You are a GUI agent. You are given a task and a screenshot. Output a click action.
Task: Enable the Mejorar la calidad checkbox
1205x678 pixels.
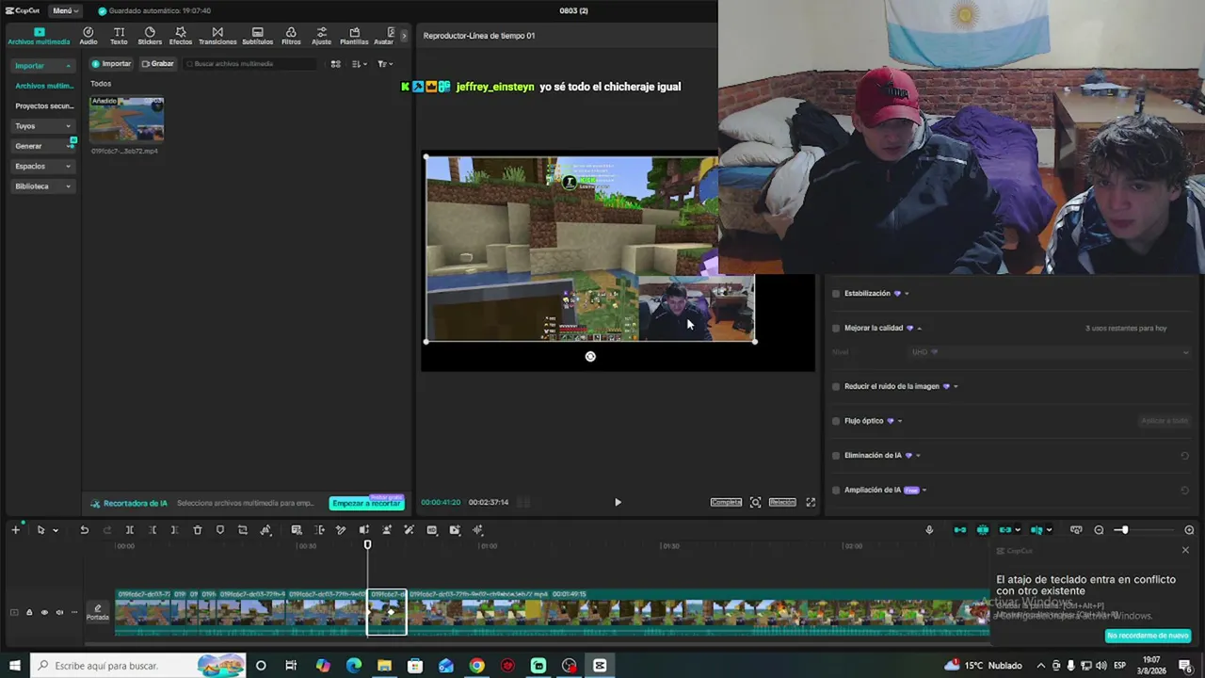836,329
